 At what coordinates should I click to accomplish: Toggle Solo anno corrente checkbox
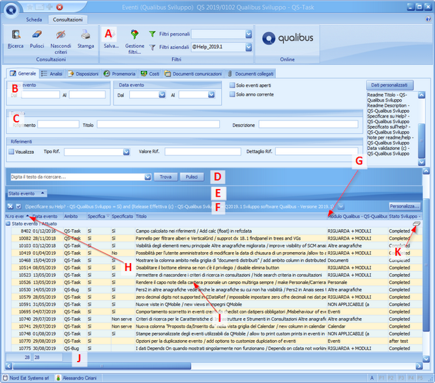click(x=232, y=94)
